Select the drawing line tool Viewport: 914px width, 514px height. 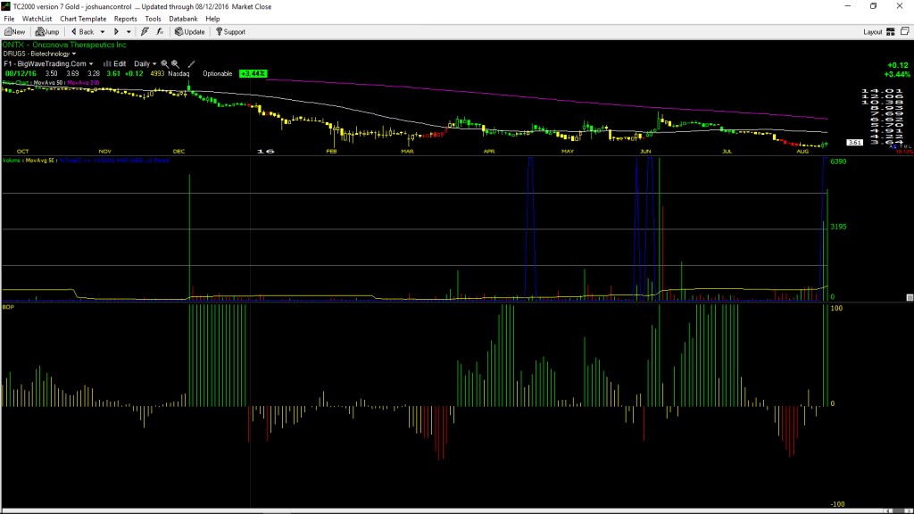point(191,64)
